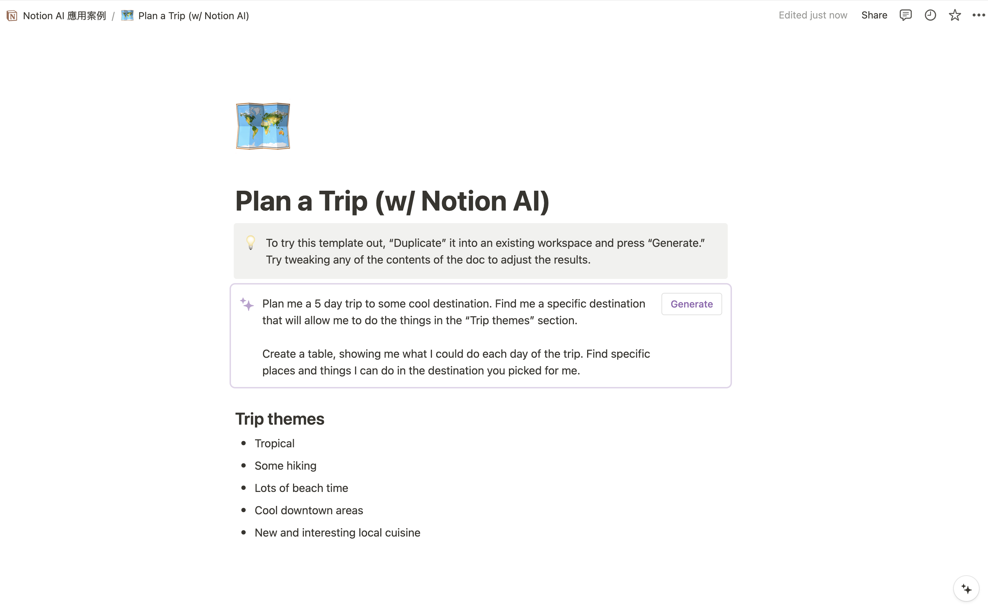Click into the AI prompt text block

click(456, 337)
